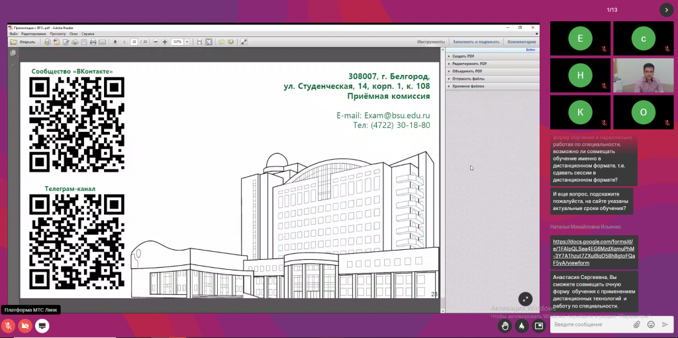This screenshot has height=338, width=678.
Task: Zoom out with the minus button
Action: (156, 42)
